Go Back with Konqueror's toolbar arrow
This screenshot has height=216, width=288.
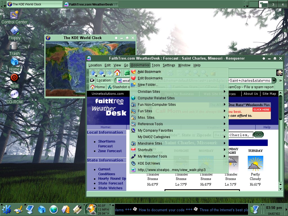coord(101,73)
